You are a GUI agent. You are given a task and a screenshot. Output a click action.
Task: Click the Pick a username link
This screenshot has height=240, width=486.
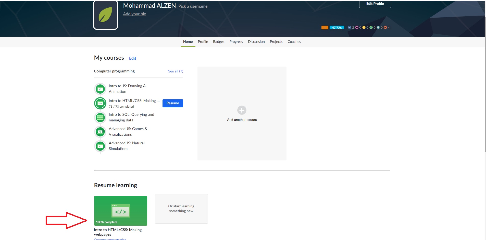(x=193, y=6)
